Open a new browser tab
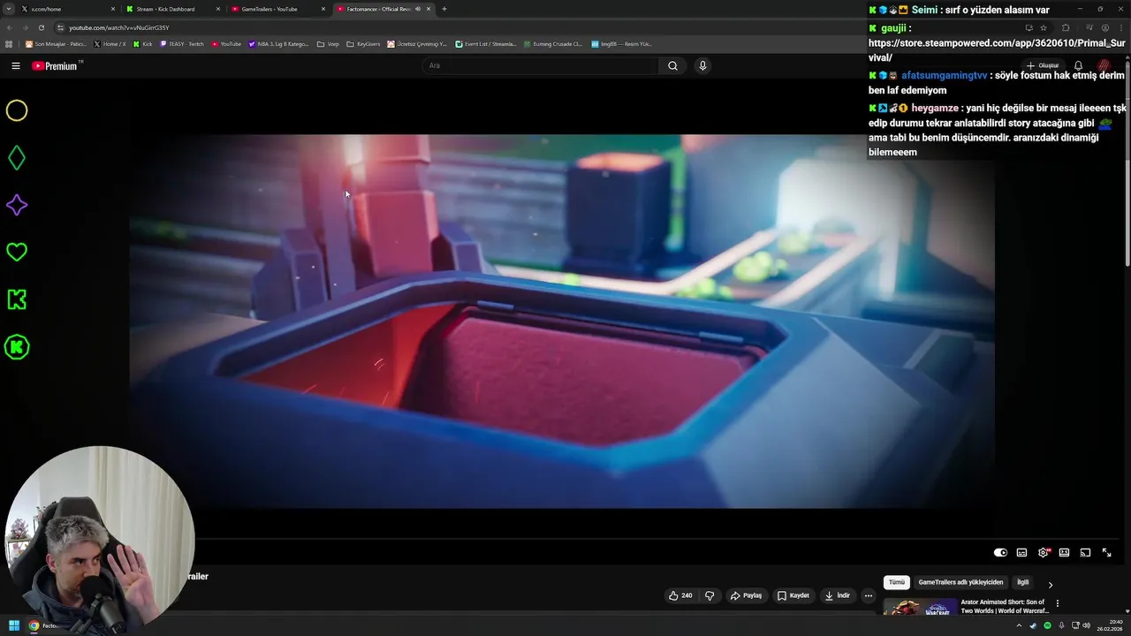Screen dimensions: 1131x636 click(x=444, y=9)
